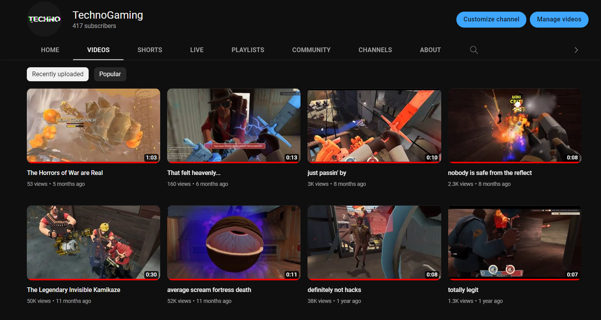Click the TechnoGaming channel name

click(108, 15)
